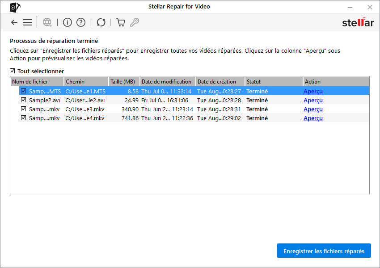Click the Stellar Repair app logo icon
This screenshot has height=268, width=380.
click(x=15, y=7)
